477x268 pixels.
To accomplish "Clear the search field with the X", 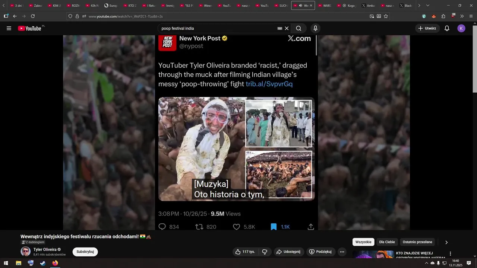I will pyautogui.click(x=287, y=28).
